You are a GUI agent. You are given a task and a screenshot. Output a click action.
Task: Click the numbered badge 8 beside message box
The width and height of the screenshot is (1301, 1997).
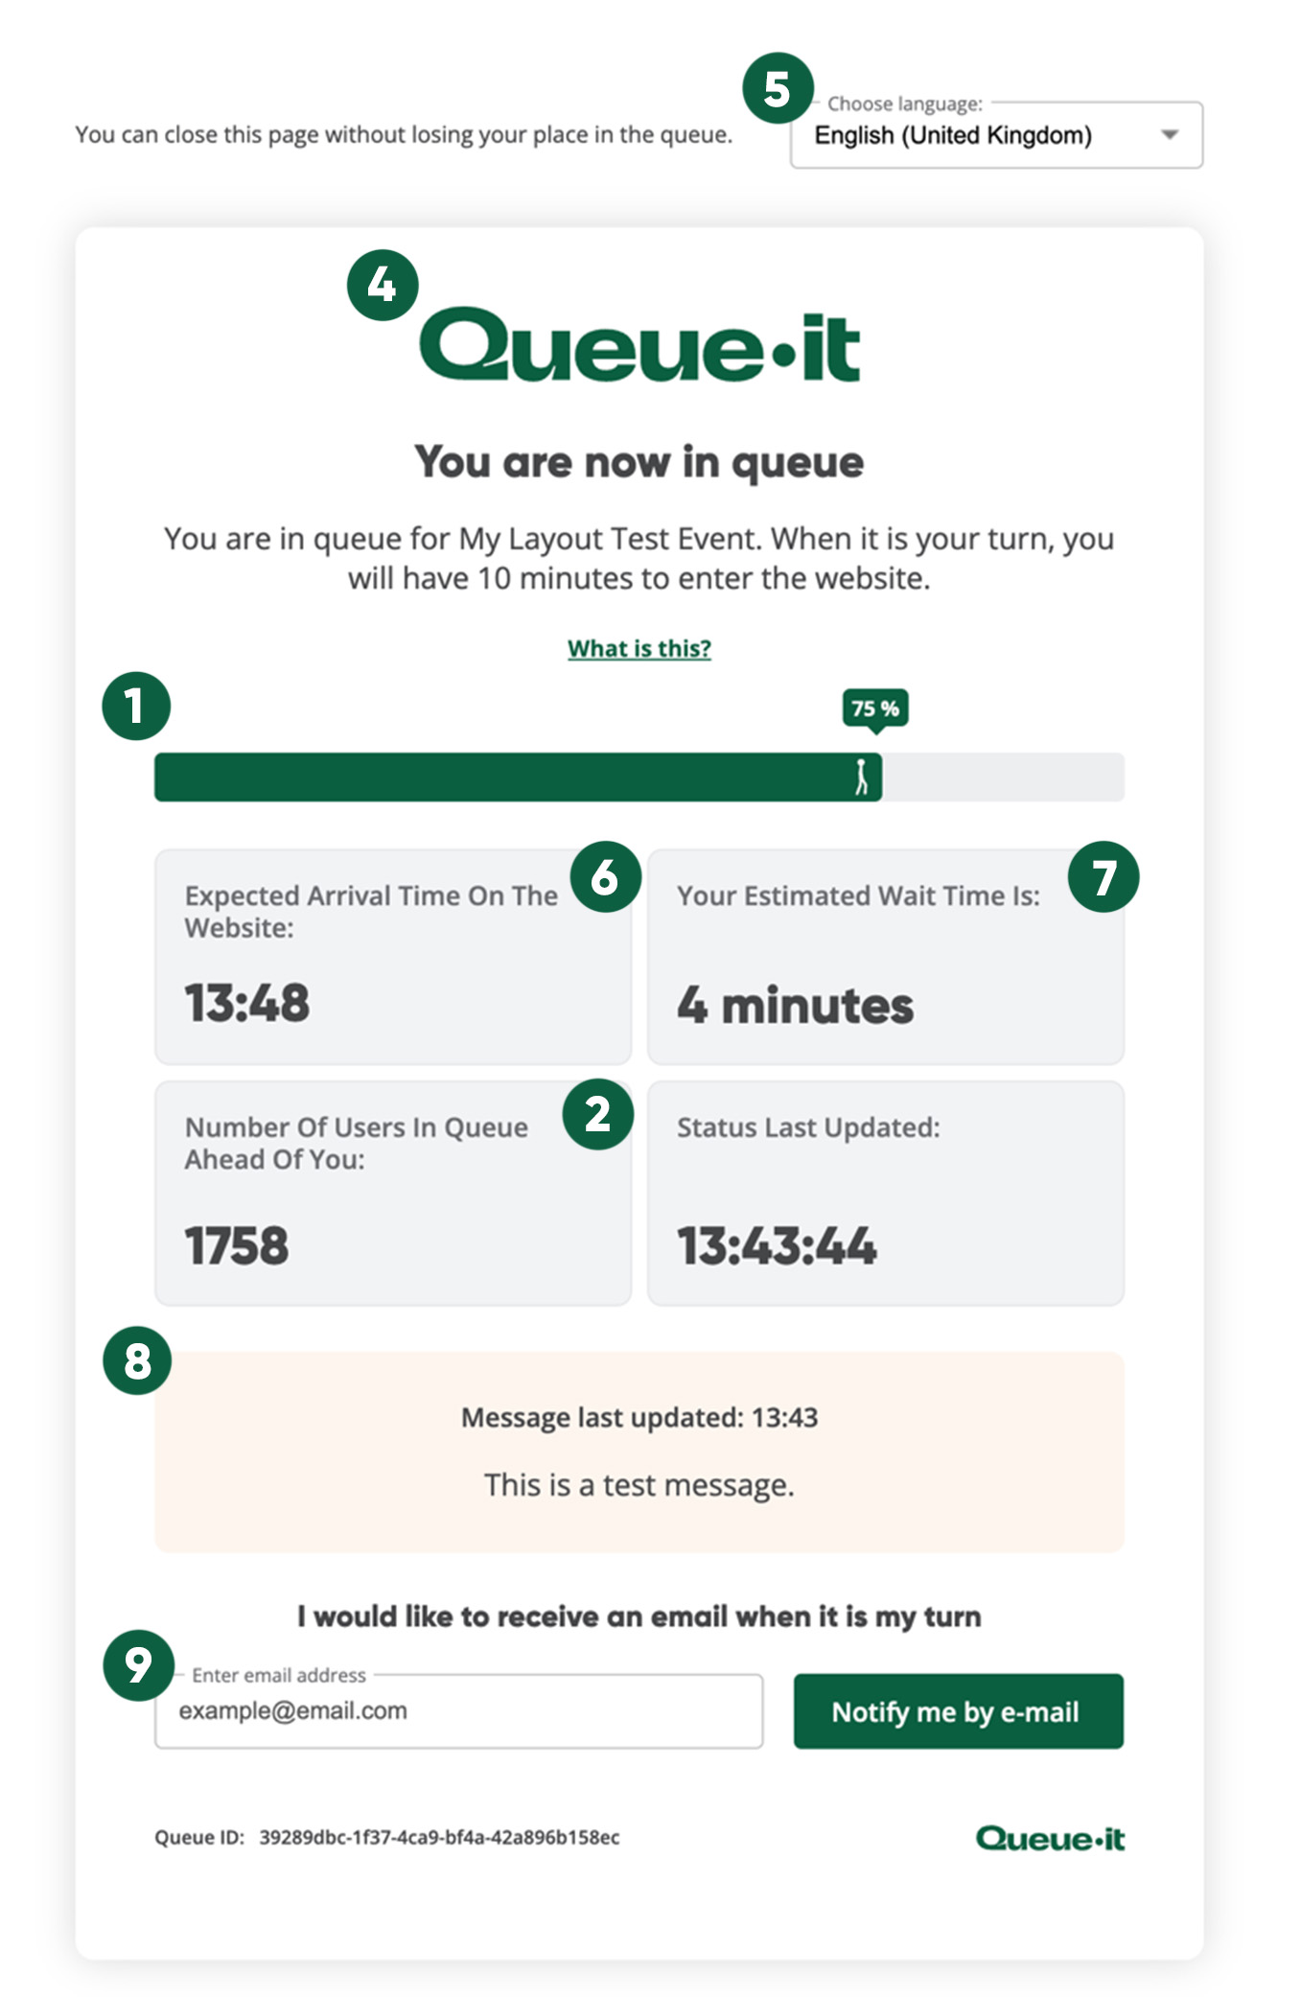pos(137,1360)
